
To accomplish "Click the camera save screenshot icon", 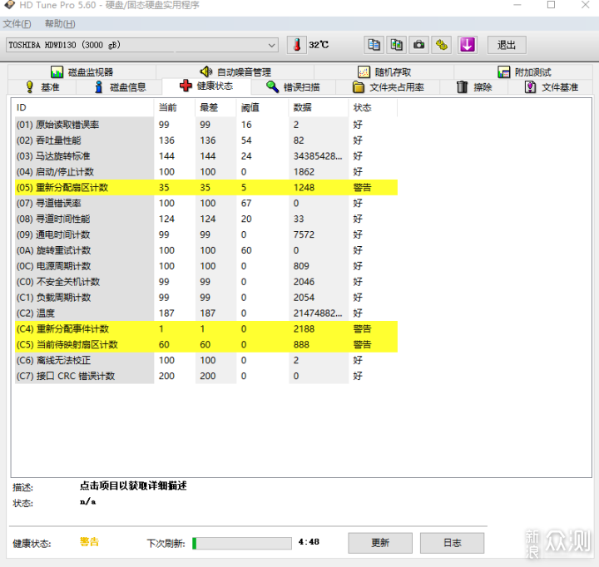I will 419,45.
